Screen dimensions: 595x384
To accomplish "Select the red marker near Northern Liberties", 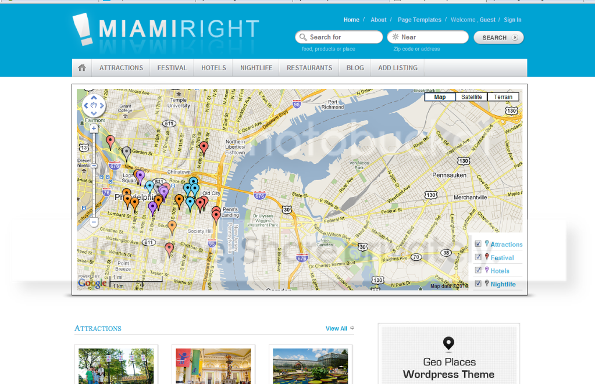I will click(x=204, y=149).
